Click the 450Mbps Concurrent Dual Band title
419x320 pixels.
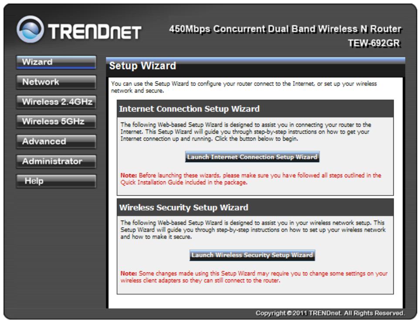285,29
